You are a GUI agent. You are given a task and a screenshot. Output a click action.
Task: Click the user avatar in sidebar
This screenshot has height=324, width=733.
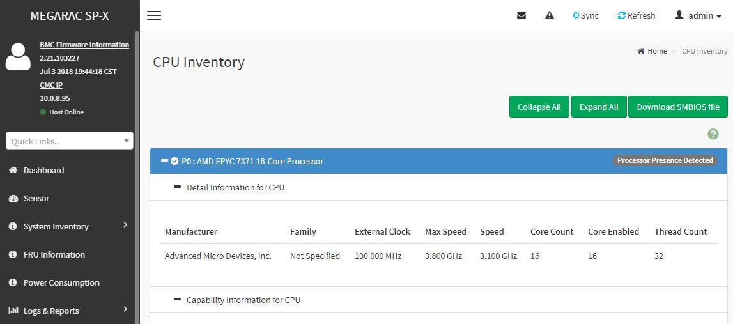(18, 56)
